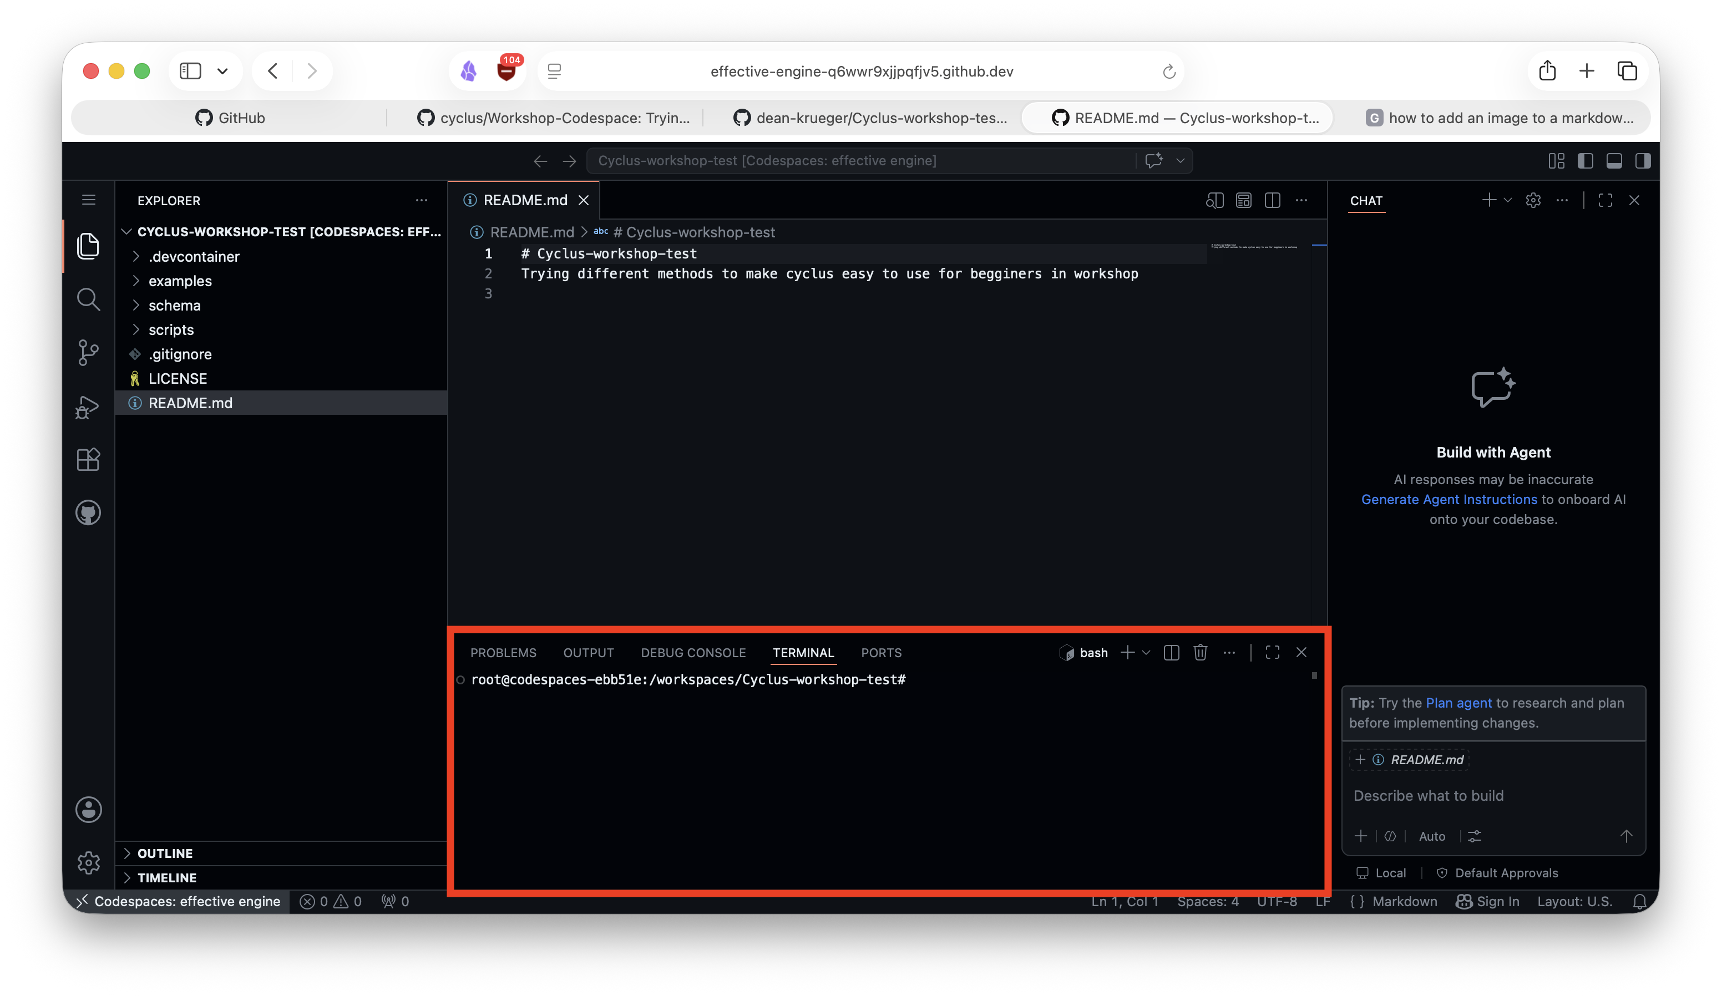Image resolution: width=1722 pixels, height=996 pixels.
Task: Toggle bottom panel visibility
Action: click(1614, 160)
